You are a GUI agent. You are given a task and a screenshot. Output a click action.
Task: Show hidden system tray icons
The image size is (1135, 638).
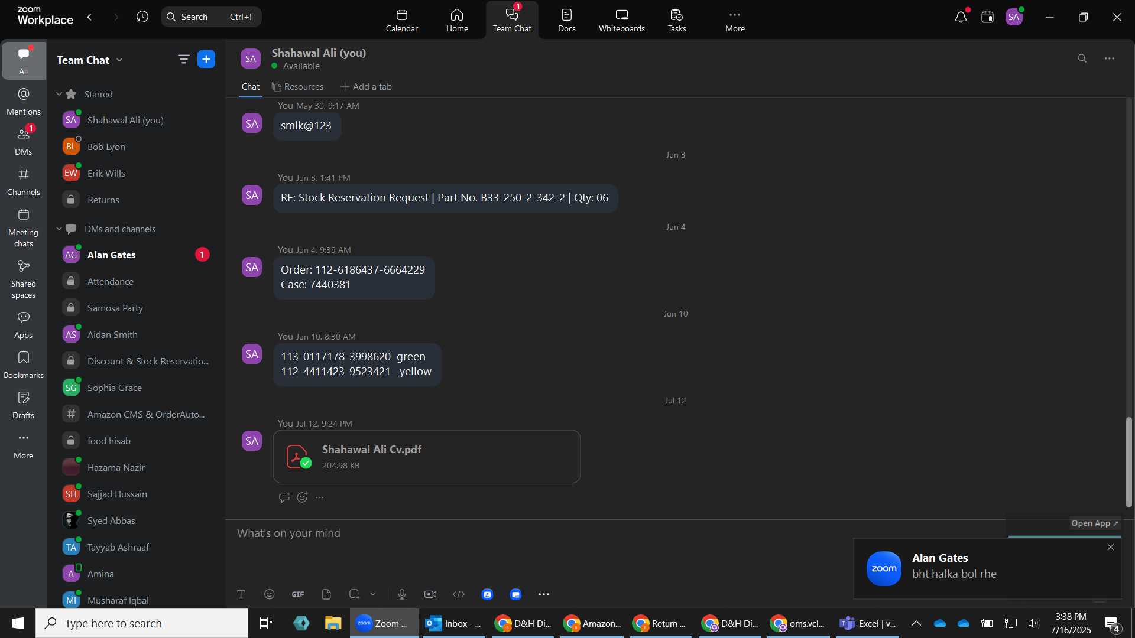(x=916, y=623)
